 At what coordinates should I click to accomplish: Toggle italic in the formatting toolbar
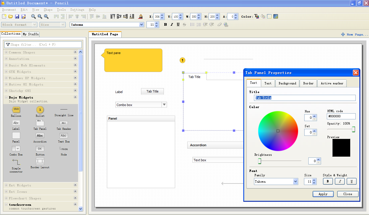point(172,25)
